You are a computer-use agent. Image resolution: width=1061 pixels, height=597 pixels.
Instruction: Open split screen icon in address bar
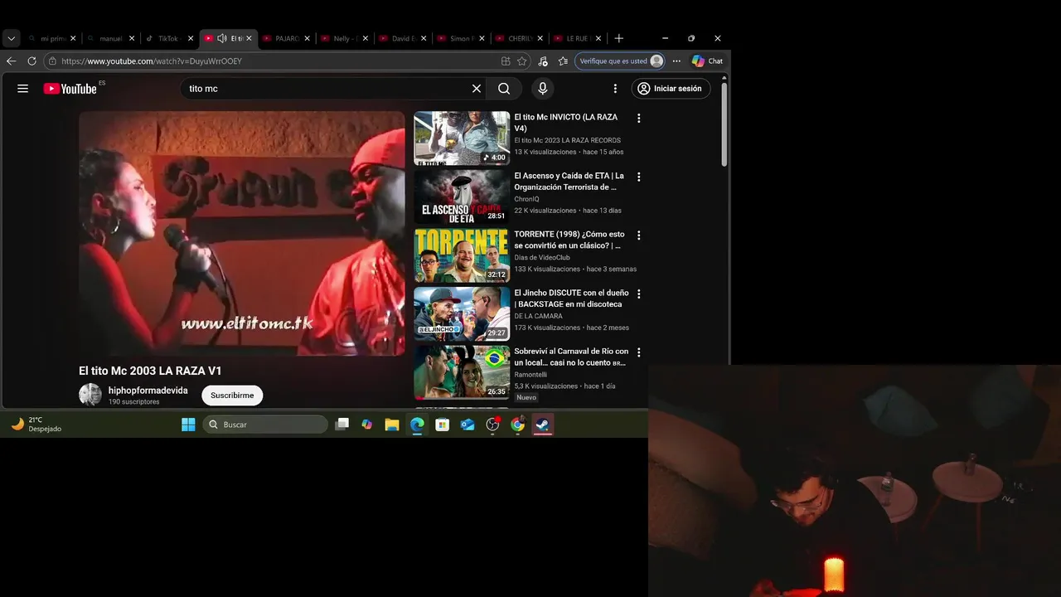tap(506, 61)
